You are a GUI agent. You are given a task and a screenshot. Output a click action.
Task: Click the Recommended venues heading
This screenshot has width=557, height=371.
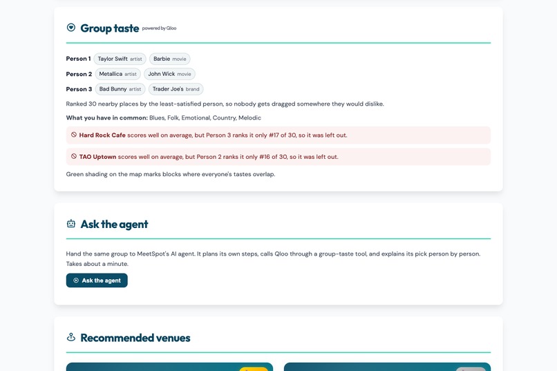(x=135, y=338)
